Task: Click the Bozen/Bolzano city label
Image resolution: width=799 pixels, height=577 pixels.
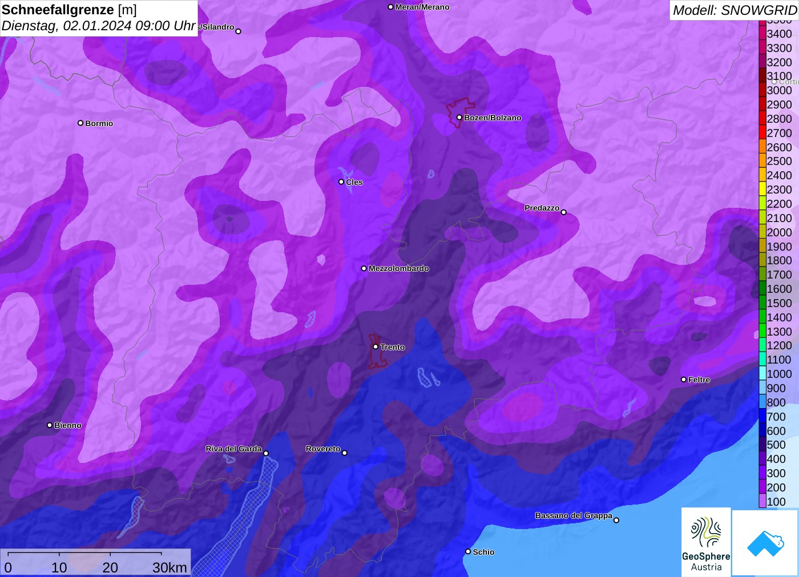Action: pyautogui.click(x=493, y=118)
